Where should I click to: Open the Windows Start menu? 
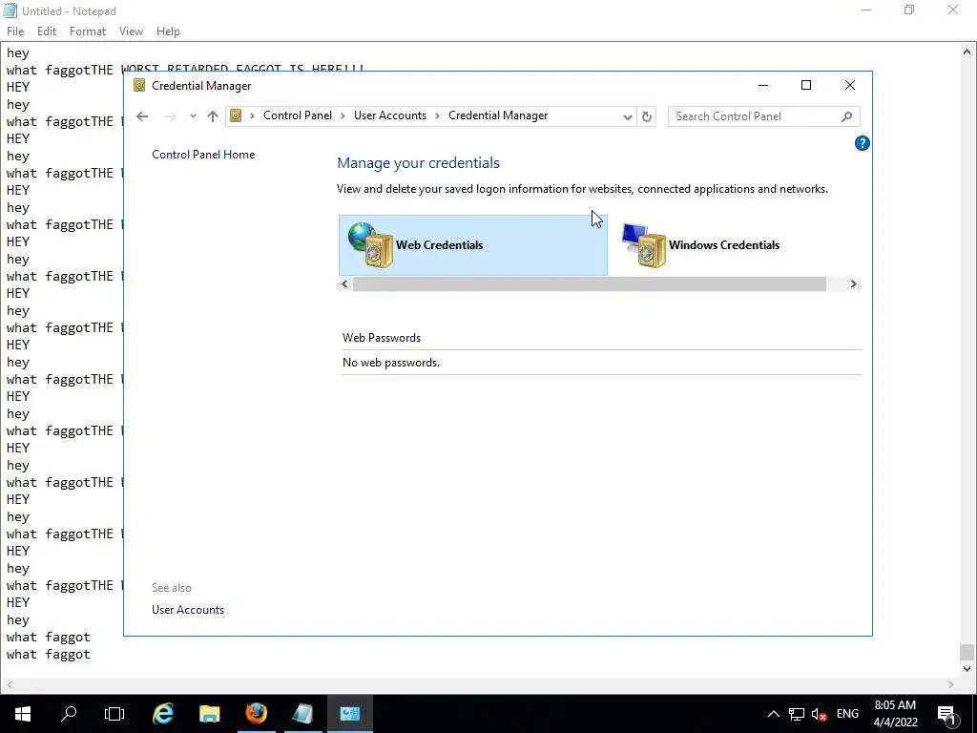click(x=23, y=714)
